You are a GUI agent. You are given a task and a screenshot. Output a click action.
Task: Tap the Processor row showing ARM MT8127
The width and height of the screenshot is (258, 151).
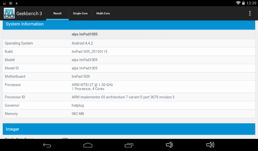pos(129,87)
